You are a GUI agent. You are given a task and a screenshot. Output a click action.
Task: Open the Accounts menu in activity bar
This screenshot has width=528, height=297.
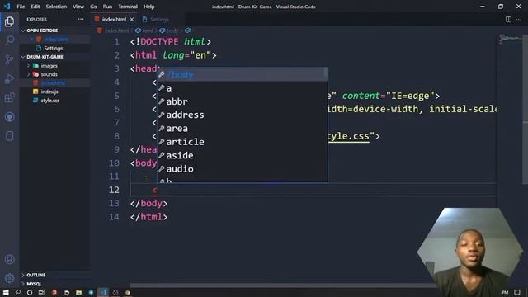(9, 259)
